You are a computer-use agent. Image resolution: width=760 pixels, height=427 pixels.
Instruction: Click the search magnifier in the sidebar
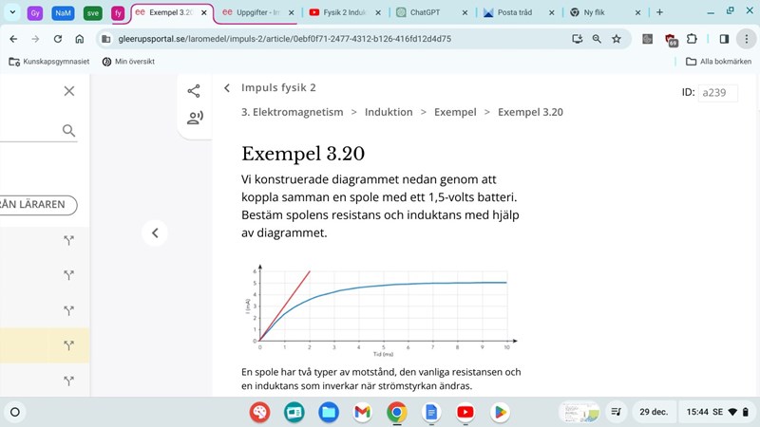click(x=68, y=131)
